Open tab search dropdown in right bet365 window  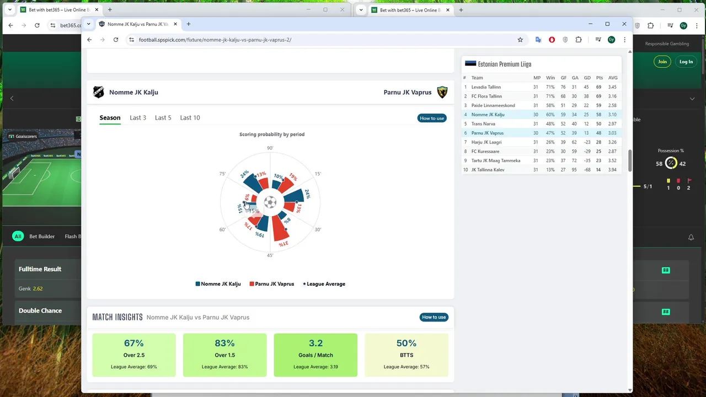coord(361,10)
